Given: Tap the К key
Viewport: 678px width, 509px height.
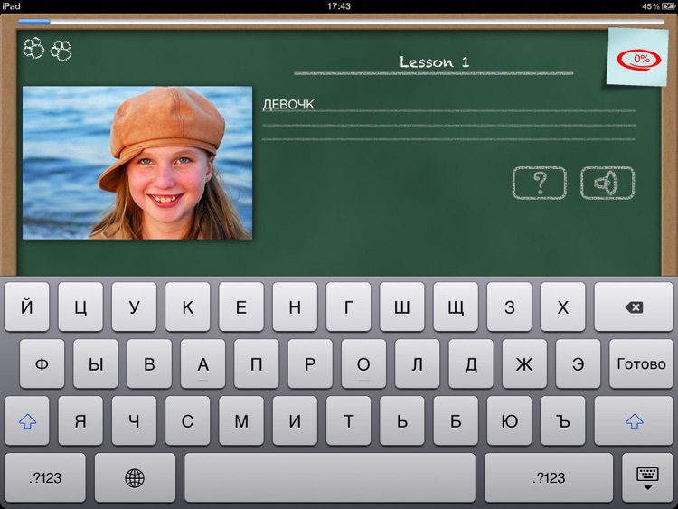Looking at the screenshot, I should coord(188,307).
